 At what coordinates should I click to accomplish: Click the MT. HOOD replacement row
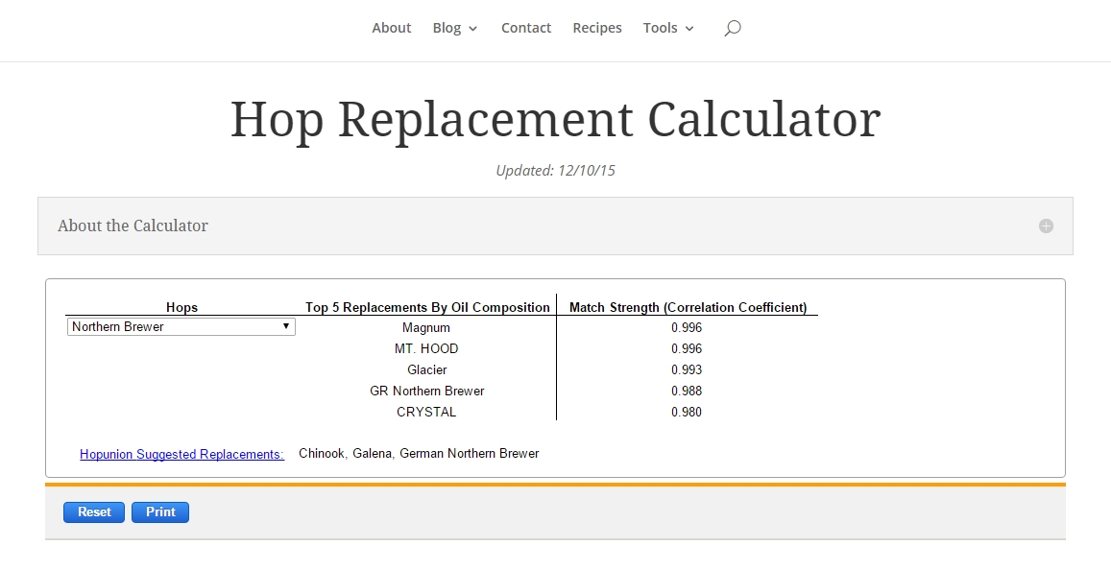pos(426,349)
